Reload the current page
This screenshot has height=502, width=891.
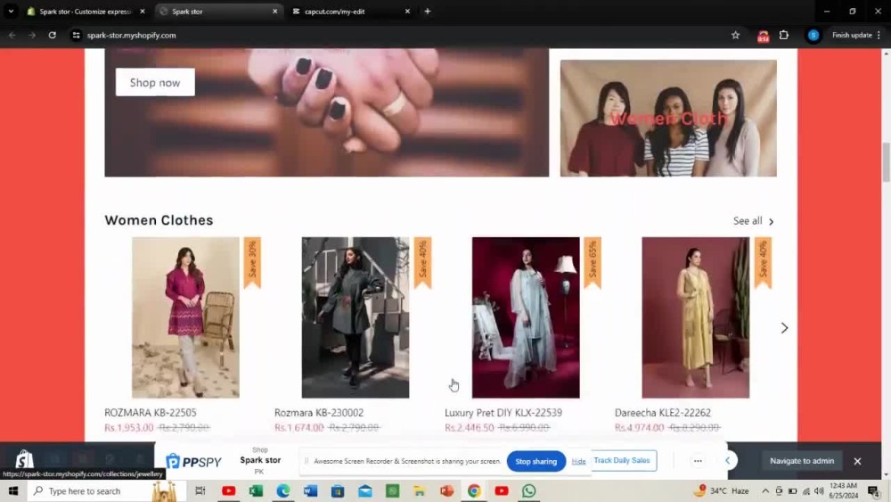point(53,36)
